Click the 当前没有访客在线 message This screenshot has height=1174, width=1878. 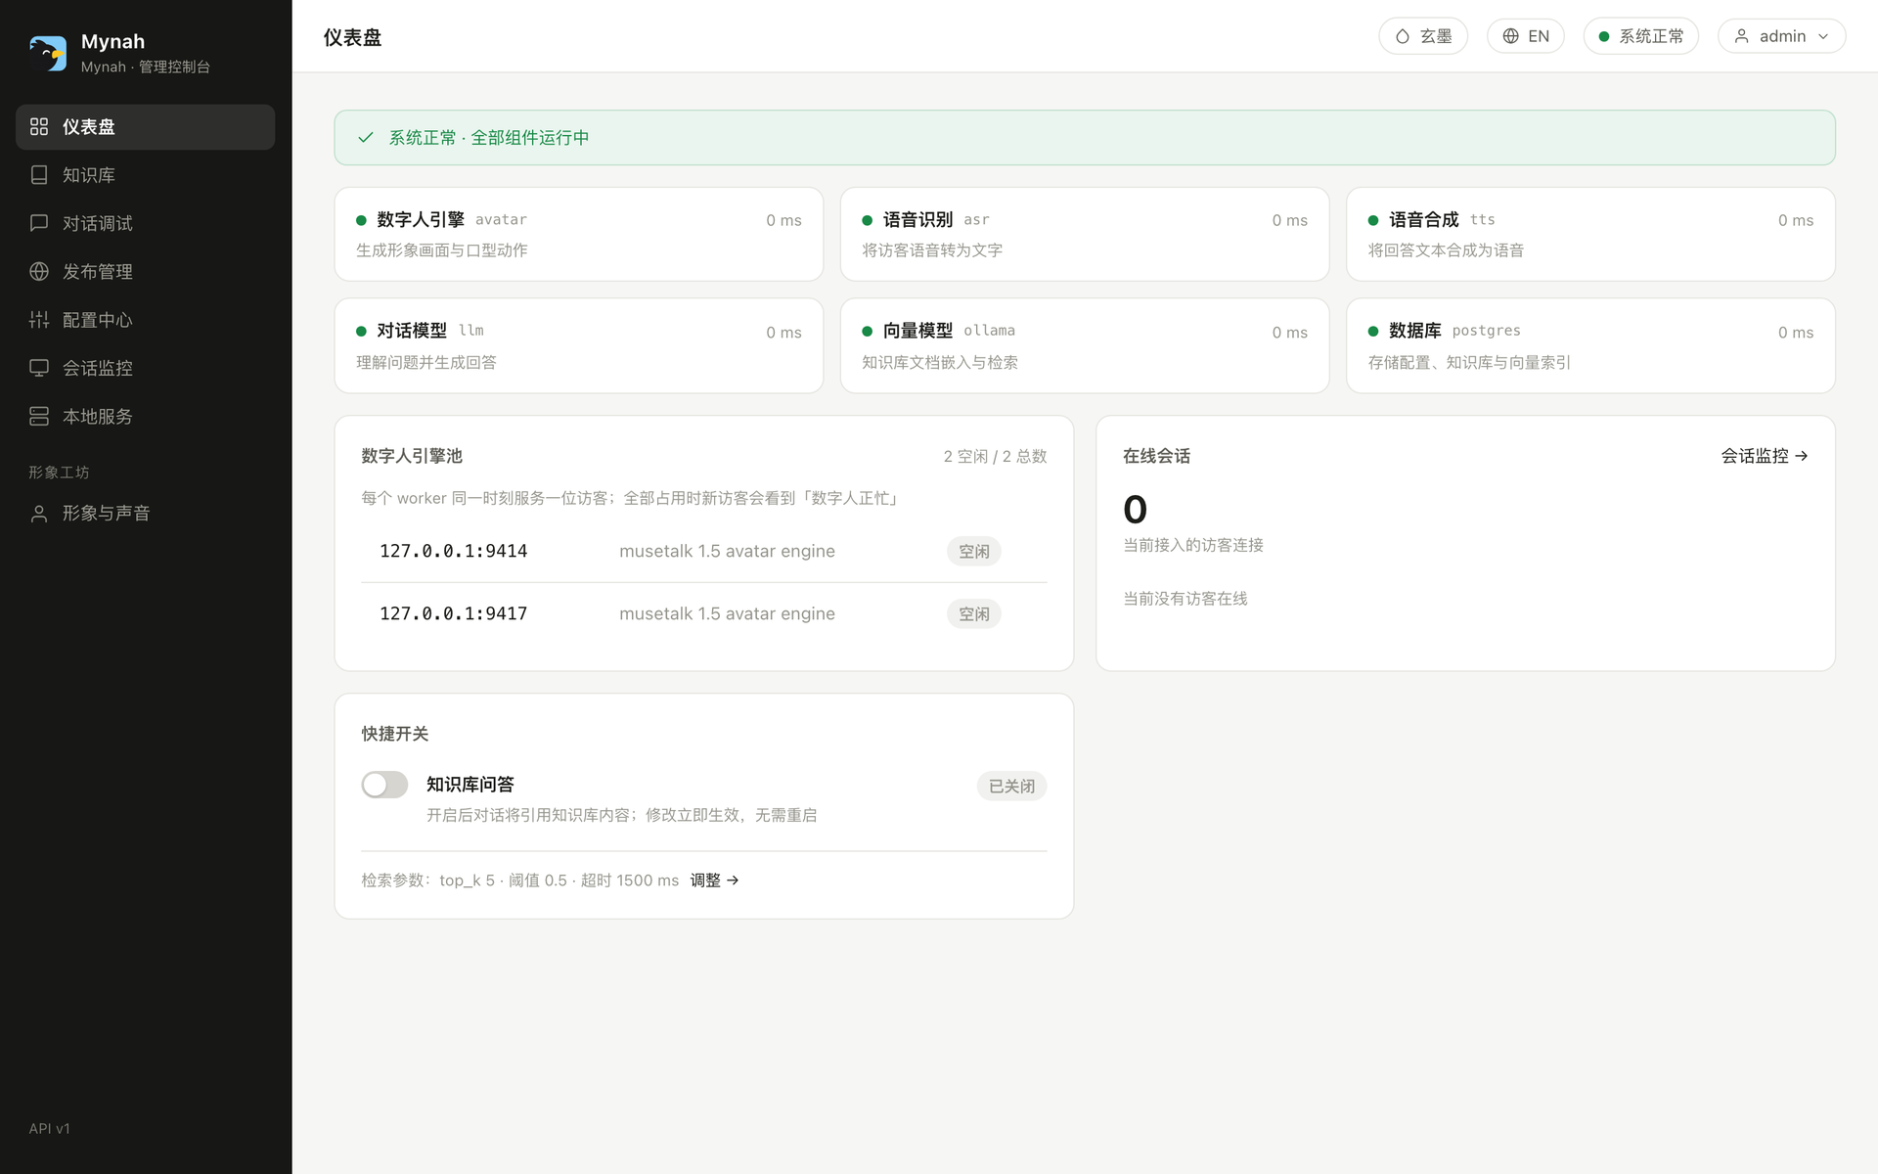point(1185,599)
